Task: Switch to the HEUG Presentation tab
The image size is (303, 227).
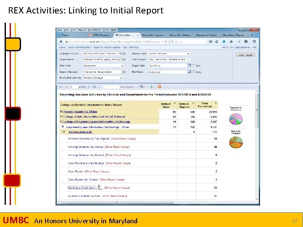Action: click(100, 35)
